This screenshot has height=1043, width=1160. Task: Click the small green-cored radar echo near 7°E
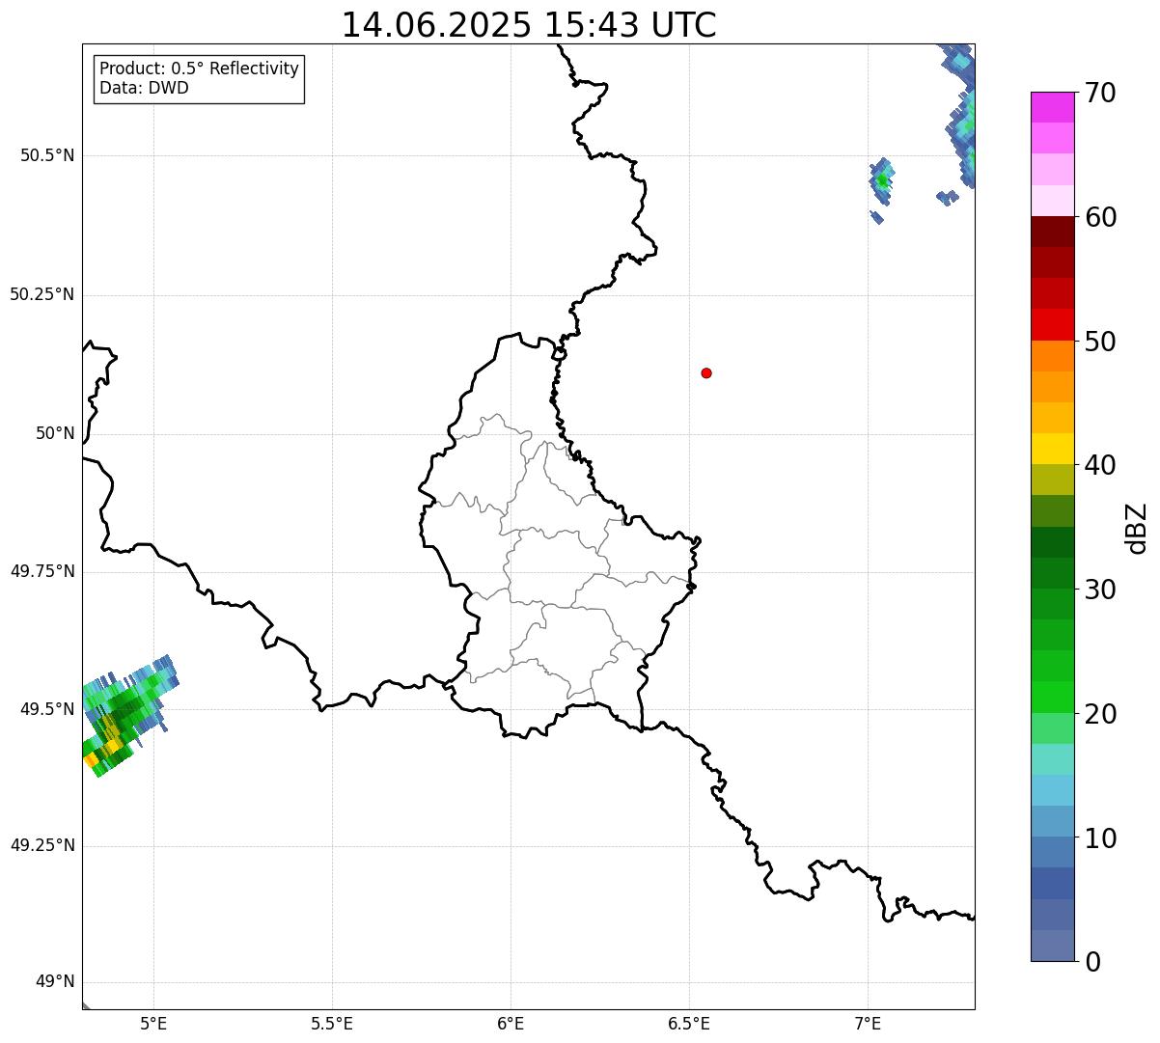pyautogui.click(x=882, y=180)
